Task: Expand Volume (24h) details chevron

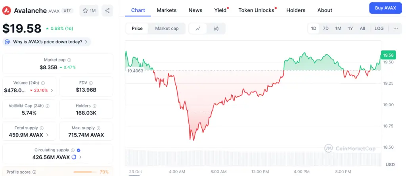Action: (x=52, y=90)
